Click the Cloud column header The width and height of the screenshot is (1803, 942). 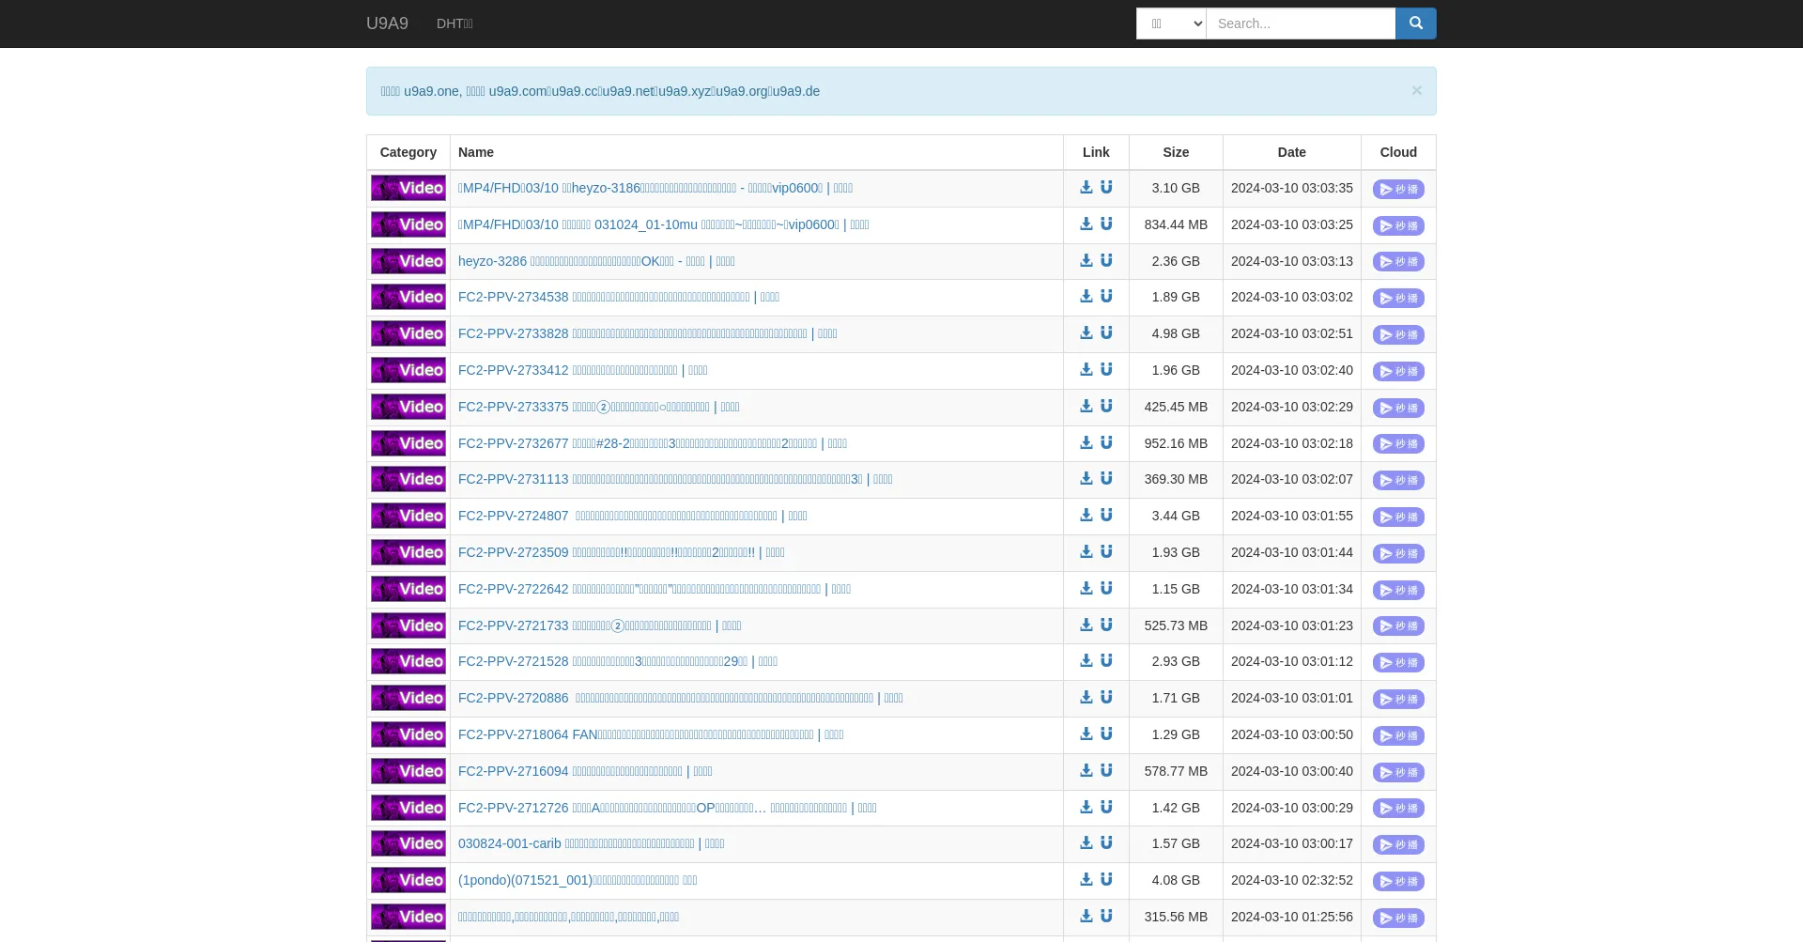[x=1398, y=152]
